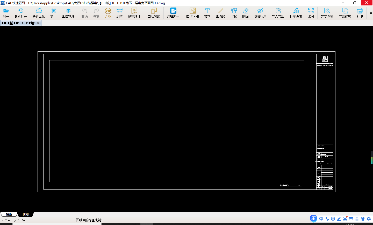Viewport: 373px width, 225px height.
Task: Select the Text (文字) annotation tool
Action: click(x=207, y=13)
